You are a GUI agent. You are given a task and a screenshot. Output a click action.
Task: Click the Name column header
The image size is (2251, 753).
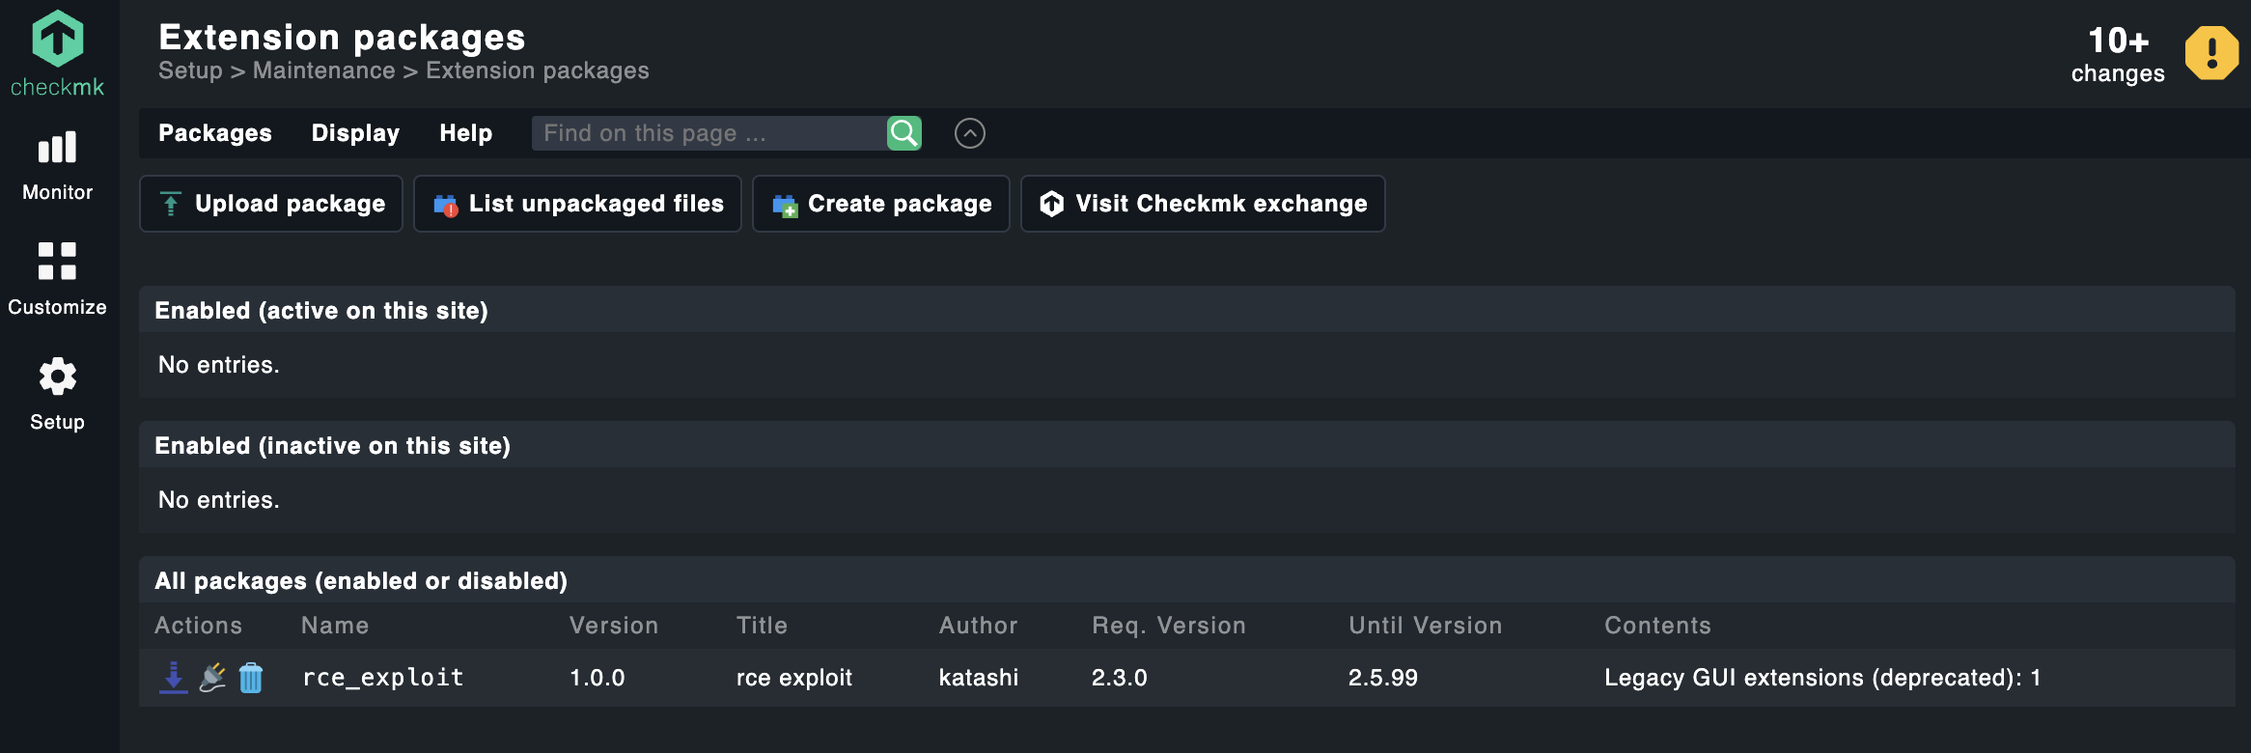point(335,626)
